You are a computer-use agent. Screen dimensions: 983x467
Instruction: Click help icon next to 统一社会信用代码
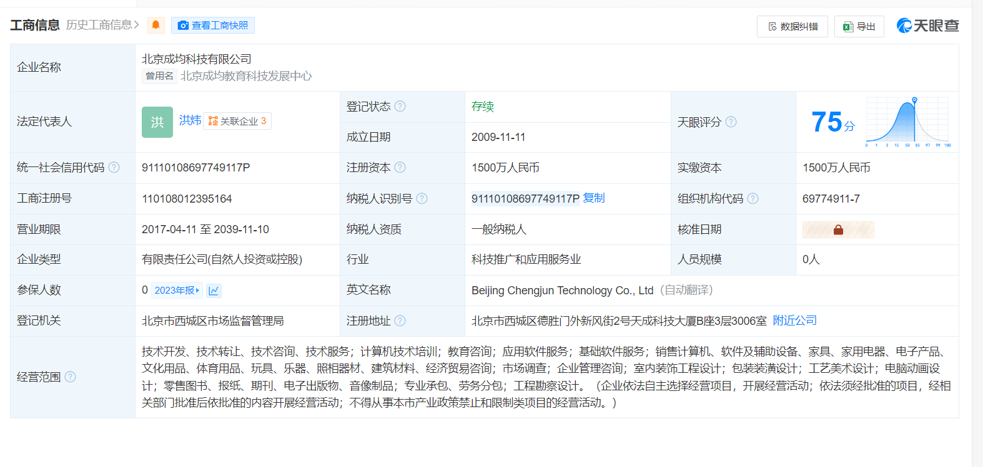click(114, 168)
